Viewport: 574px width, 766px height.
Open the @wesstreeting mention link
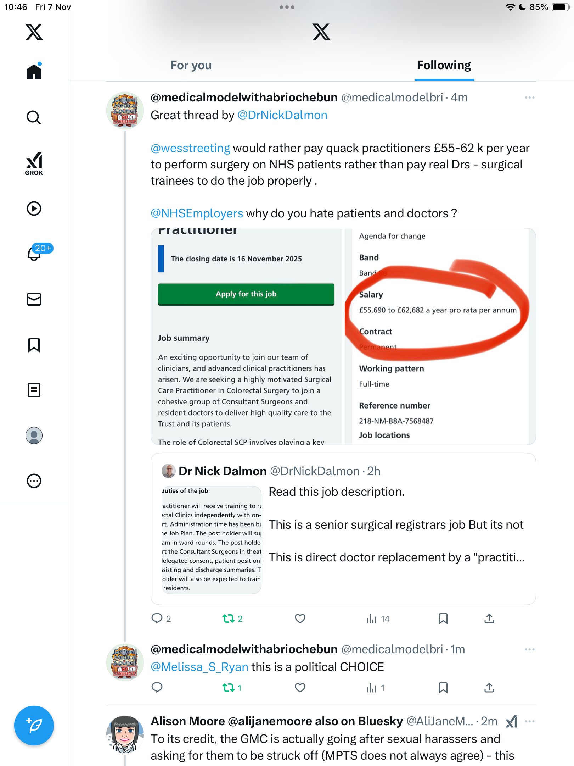tap(190, 148)
